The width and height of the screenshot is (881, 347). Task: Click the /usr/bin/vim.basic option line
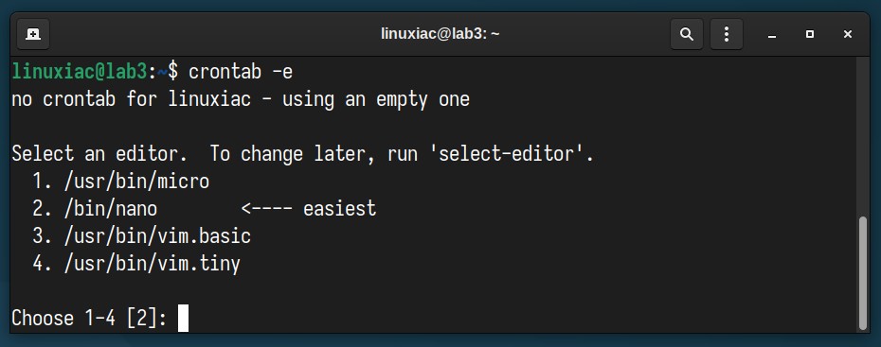[141, 236]
